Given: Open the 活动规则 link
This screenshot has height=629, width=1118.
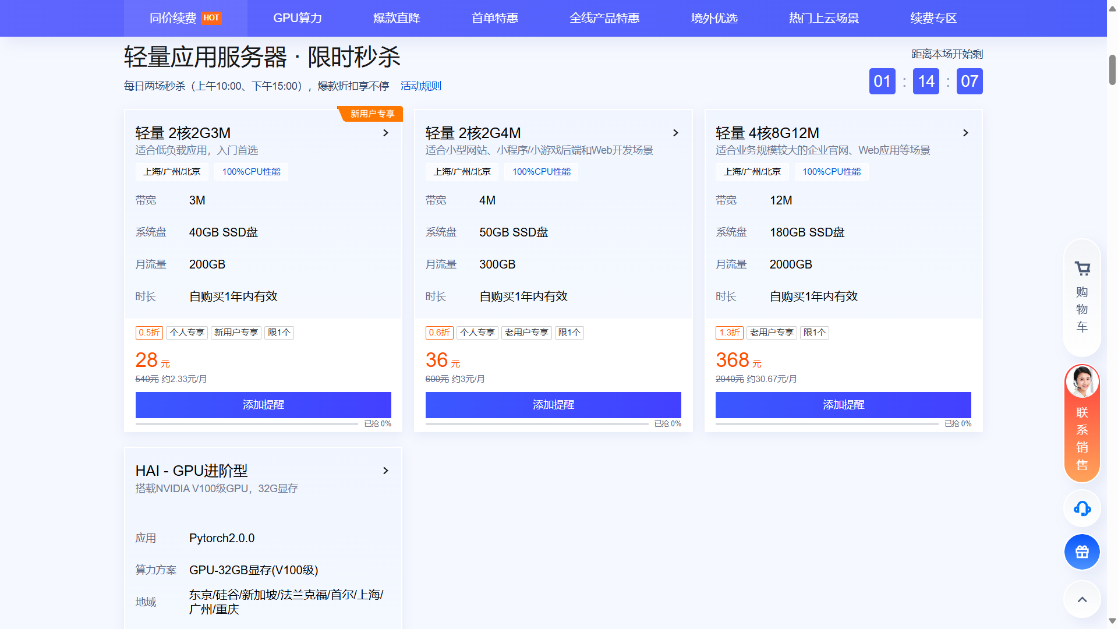Looking at the screenshot, I should pyautogui.click(x=420, y=86).
